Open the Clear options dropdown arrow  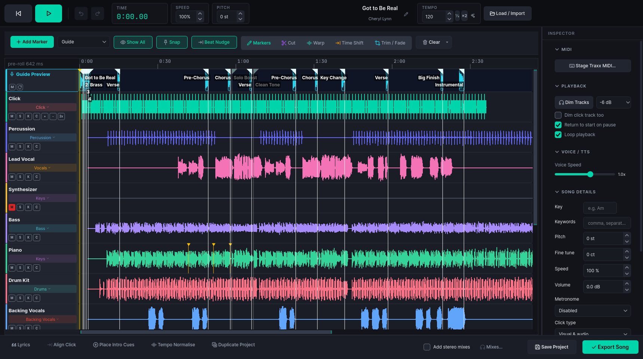pyautogui.click(x=447, y=42)
